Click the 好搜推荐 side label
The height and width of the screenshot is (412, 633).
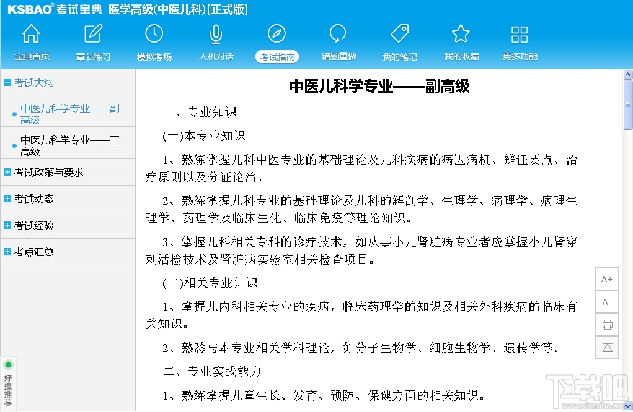pyautogui.click(x=8, y=390)
